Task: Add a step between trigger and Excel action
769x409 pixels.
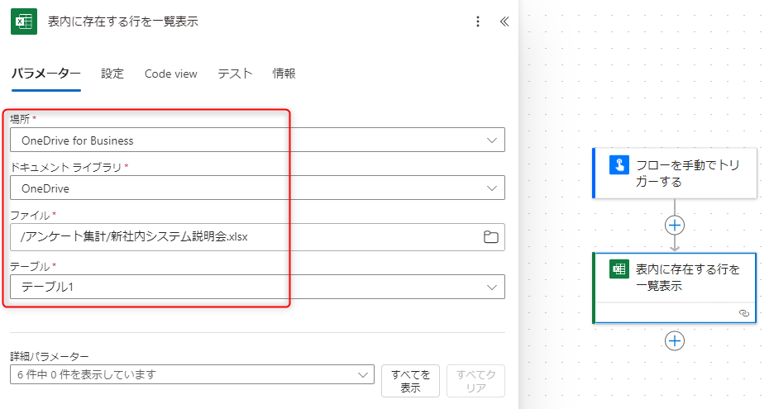Action: point(675,226)
